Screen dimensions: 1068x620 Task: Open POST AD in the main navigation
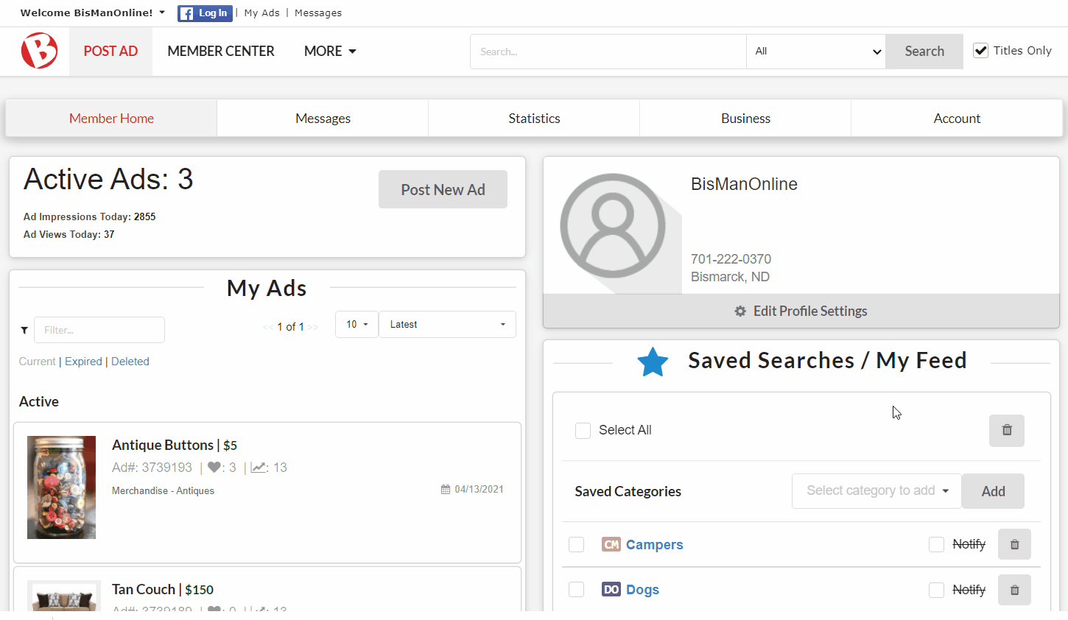click(110, 51)
